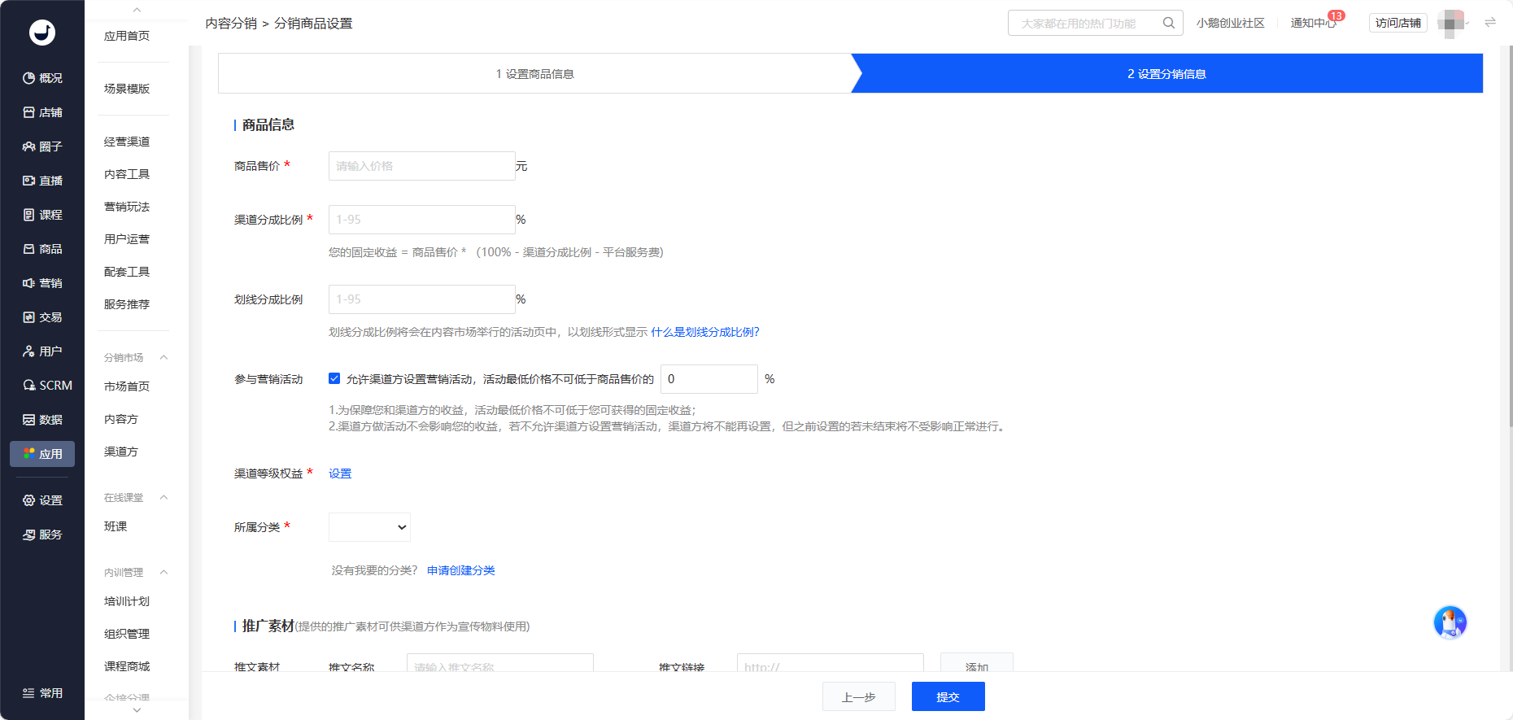The height and width of the screenshot is (720, 1513).
Task: Open 应用首页 in the submenu
Action: (x=127, y=36)
